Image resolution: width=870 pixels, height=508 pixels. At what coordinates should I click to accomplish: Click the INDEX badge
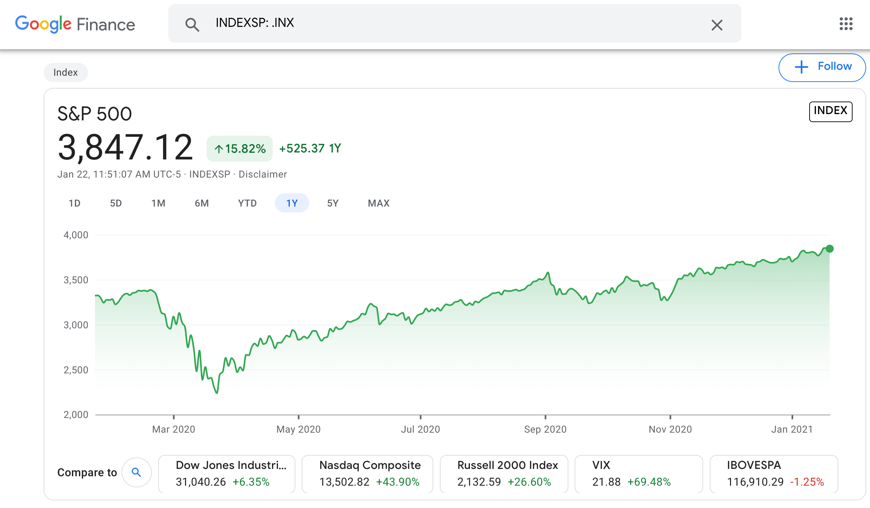tap(831, 111)
